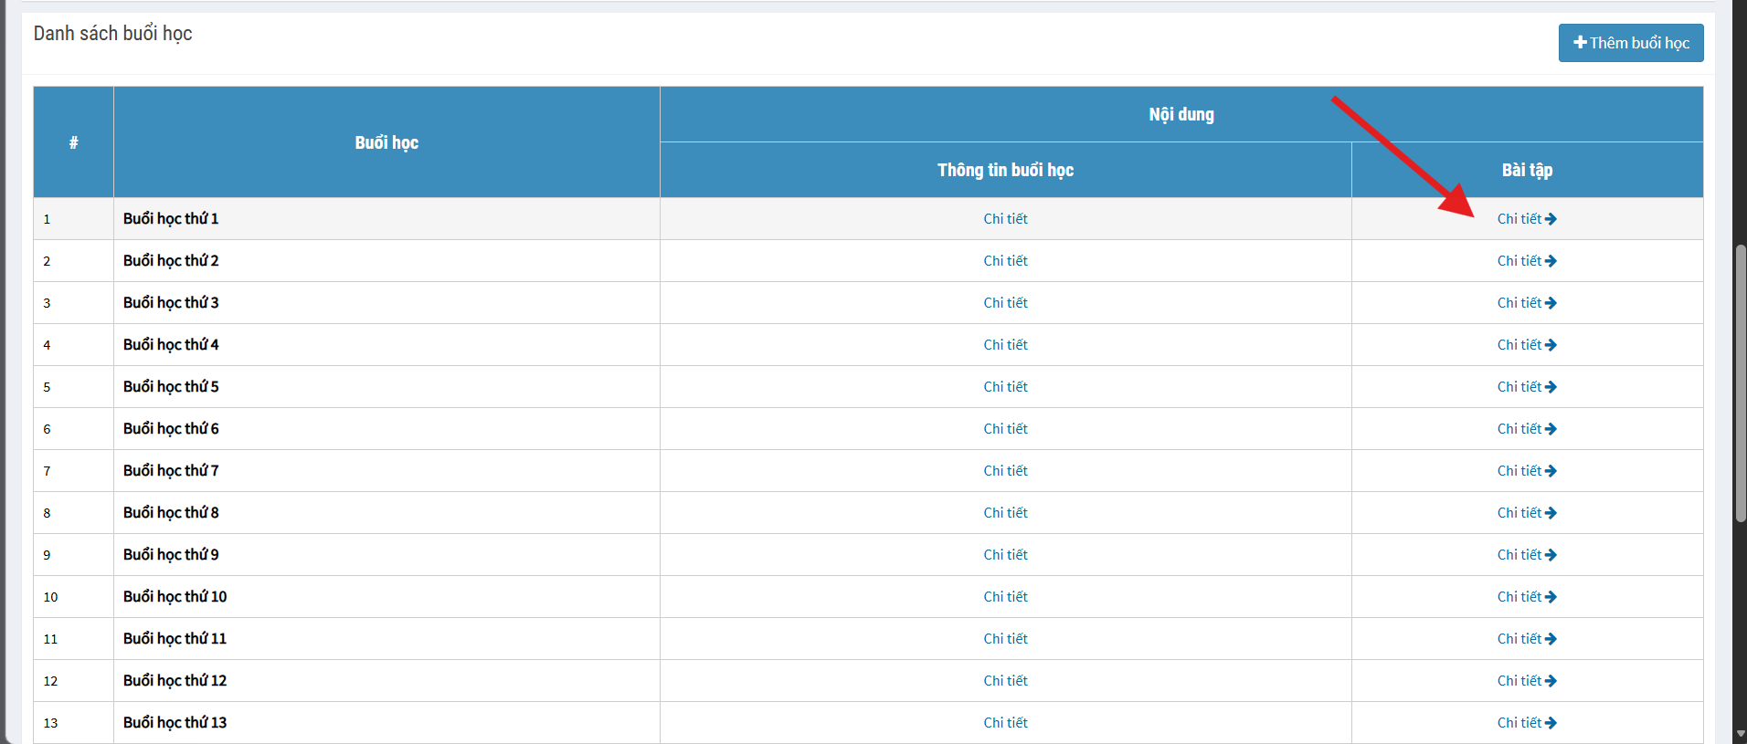The height and width of the screenshot is (744, 1747).
Task: View lesson info Chi tiết for Buổi học thứ 4
Action: pyautogui.click(x=1005, y=345)
